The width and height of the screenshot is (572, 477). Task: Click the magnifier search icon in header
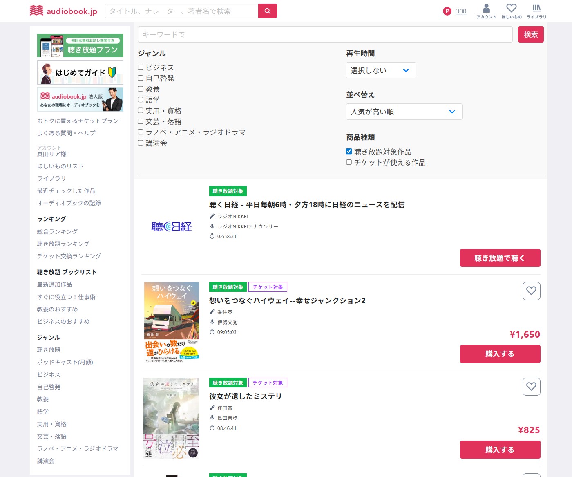click(x=267, y=11)
